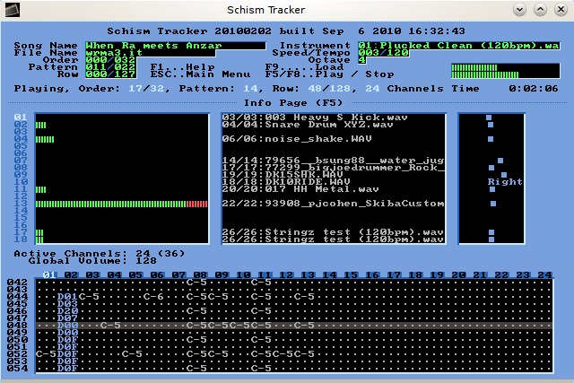This screenshot has height=383, width=574.
Task: Click the C-5 note in channel 01, row 052
Action: click(46, 354)
